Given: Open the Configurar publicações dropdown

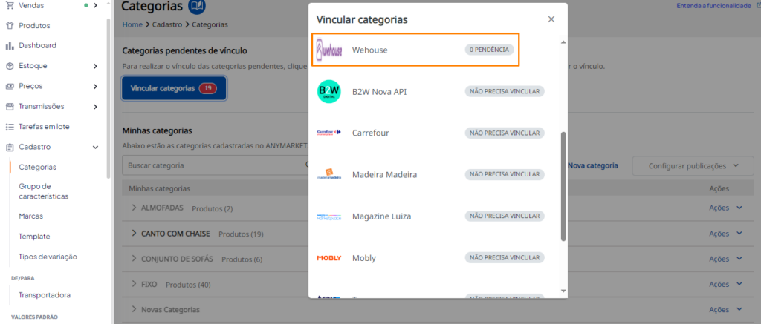Looking at the screenshot, I should pyautogui.click(x=693, y=165).
